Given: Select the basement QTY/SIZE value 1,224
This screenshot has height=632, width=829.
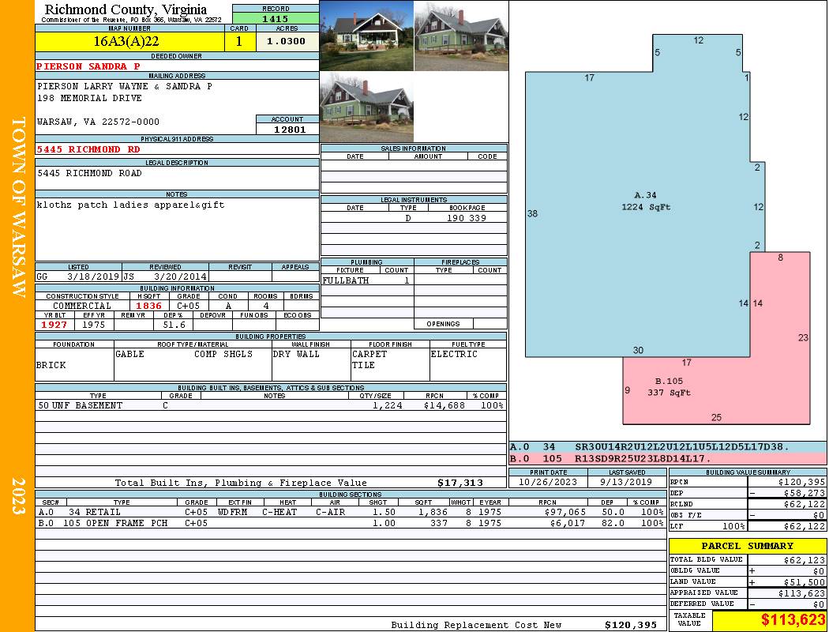Looking at the screenshot, I should click(388, 405).
